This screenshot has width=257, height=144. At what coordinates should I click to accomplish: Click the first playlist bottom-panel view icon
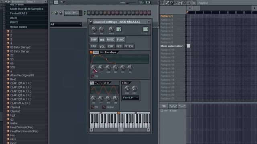pyautogui.click(x=164, y=106)
